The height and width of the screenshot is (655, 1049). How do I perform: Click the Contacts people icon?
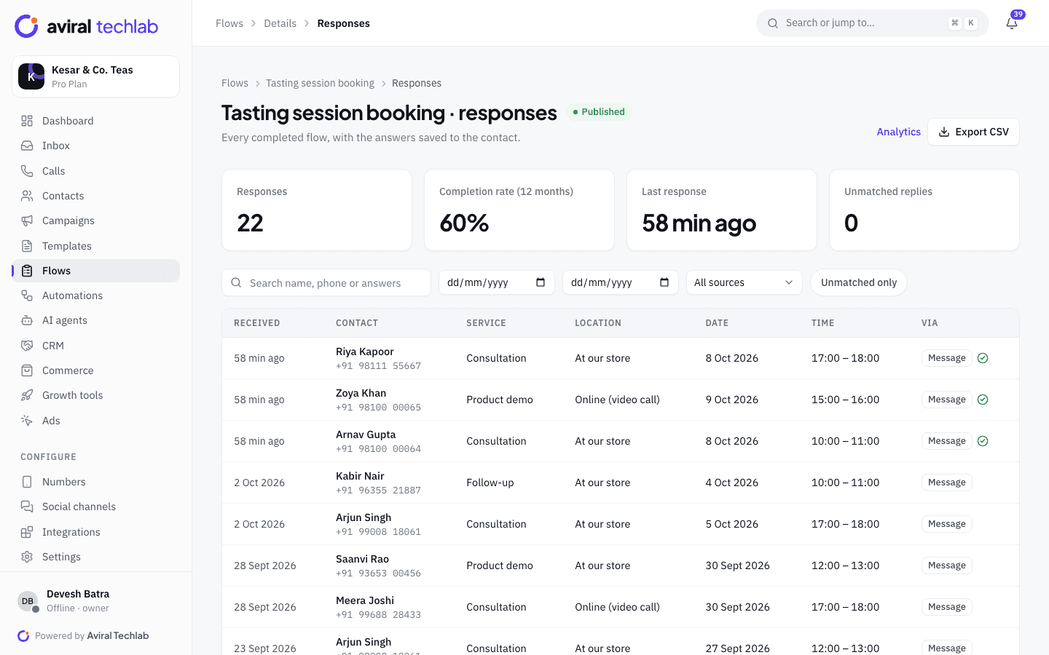[x=27, y=196]
